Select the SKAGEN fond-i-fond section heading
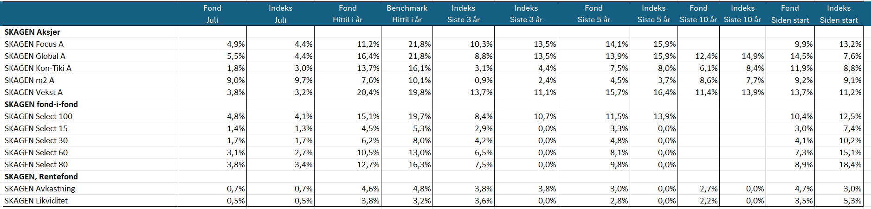 pos(41,104)
